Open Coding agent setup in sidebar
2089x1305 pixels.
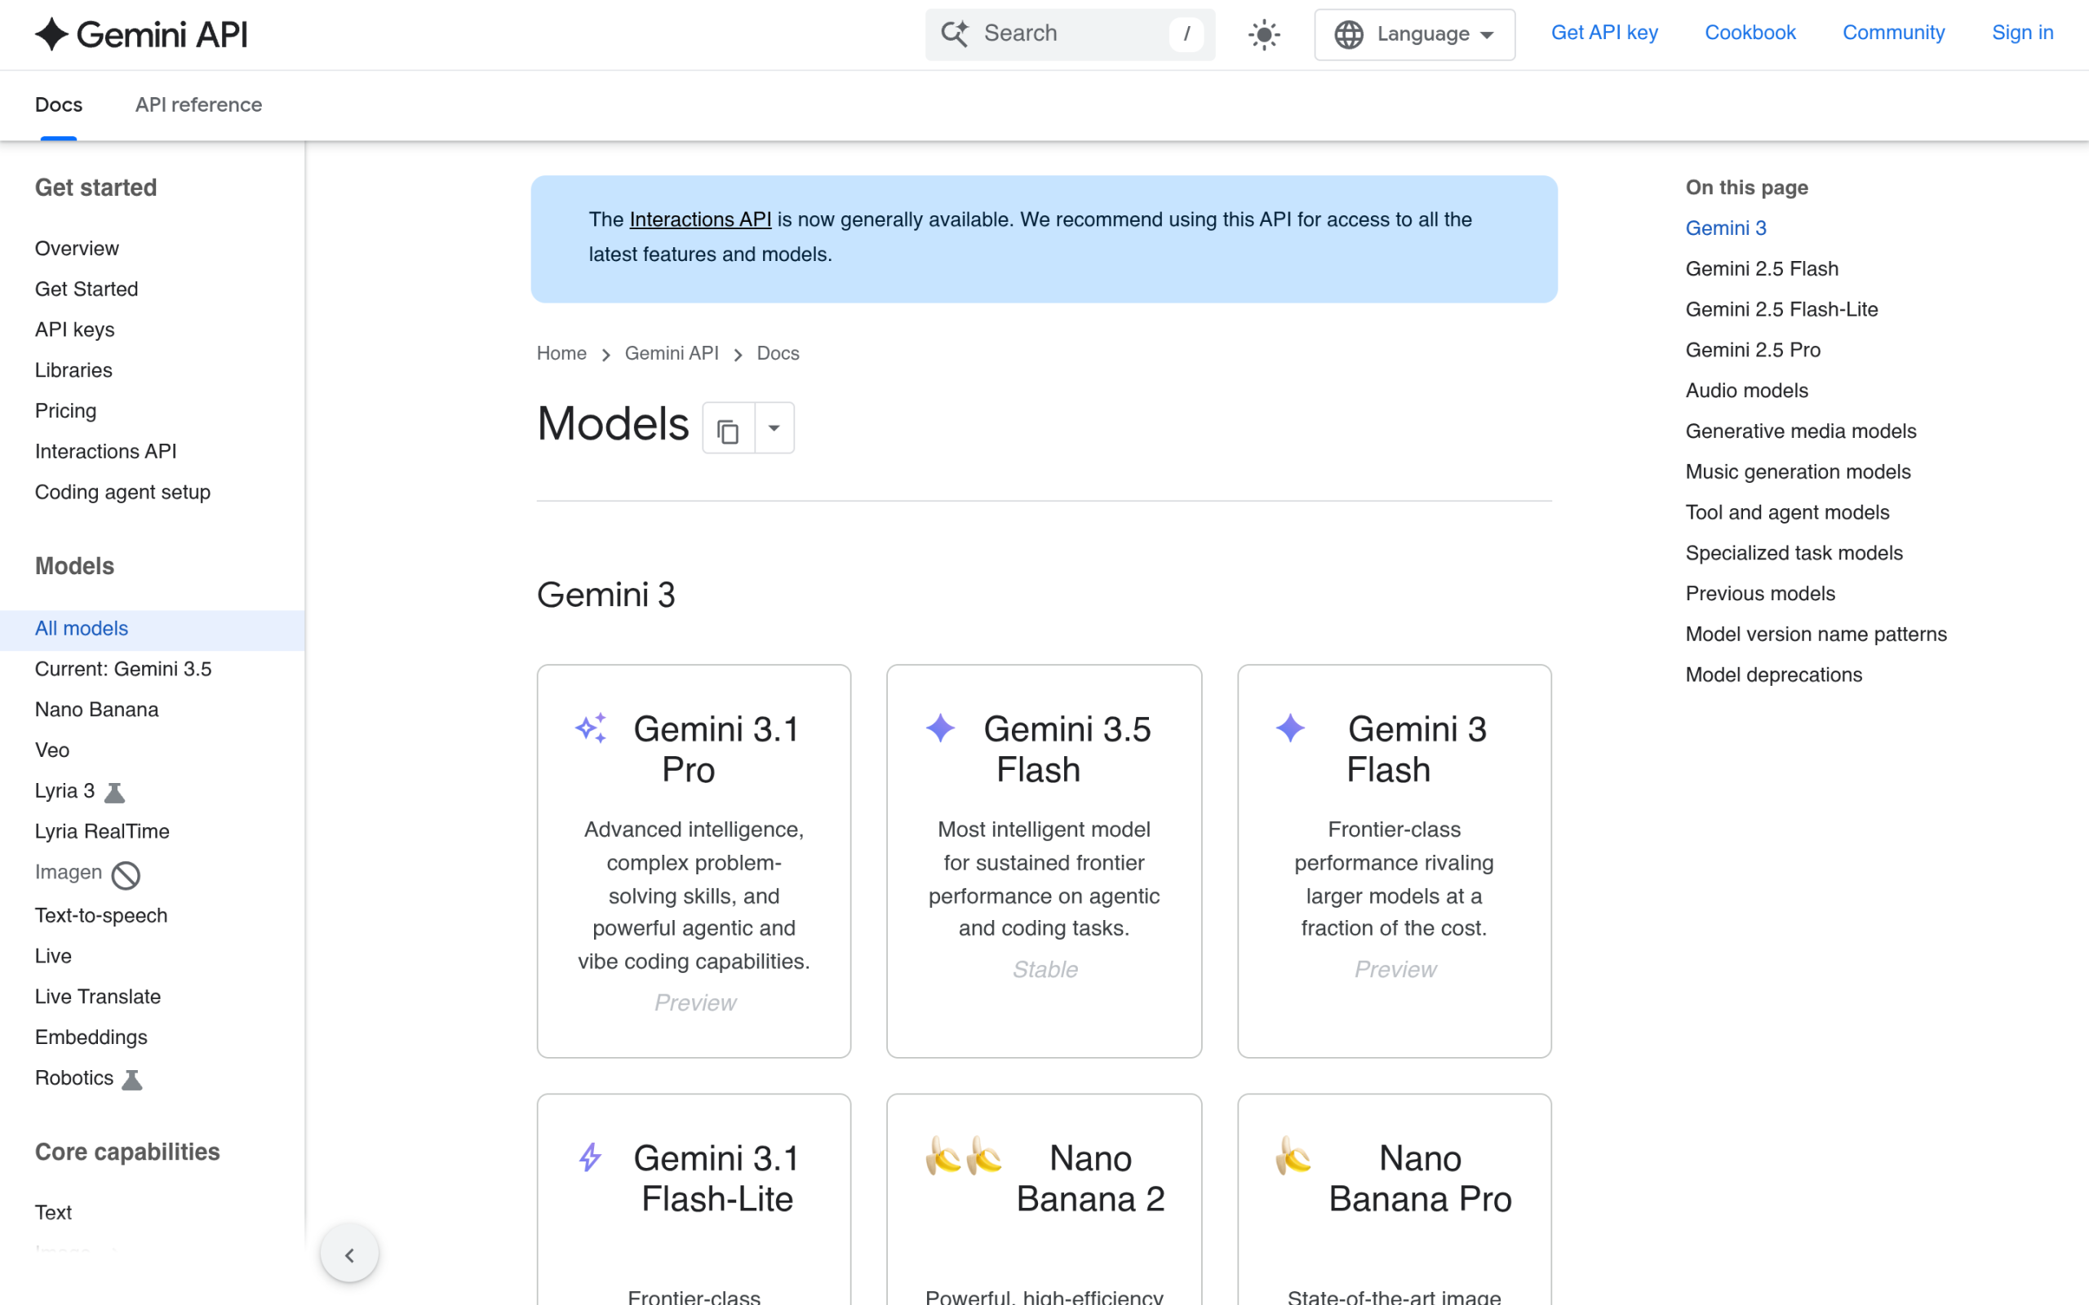(x=122, y=492)
